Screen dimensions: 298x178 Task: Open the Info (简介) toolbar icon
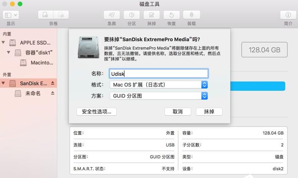coord(288,15)
